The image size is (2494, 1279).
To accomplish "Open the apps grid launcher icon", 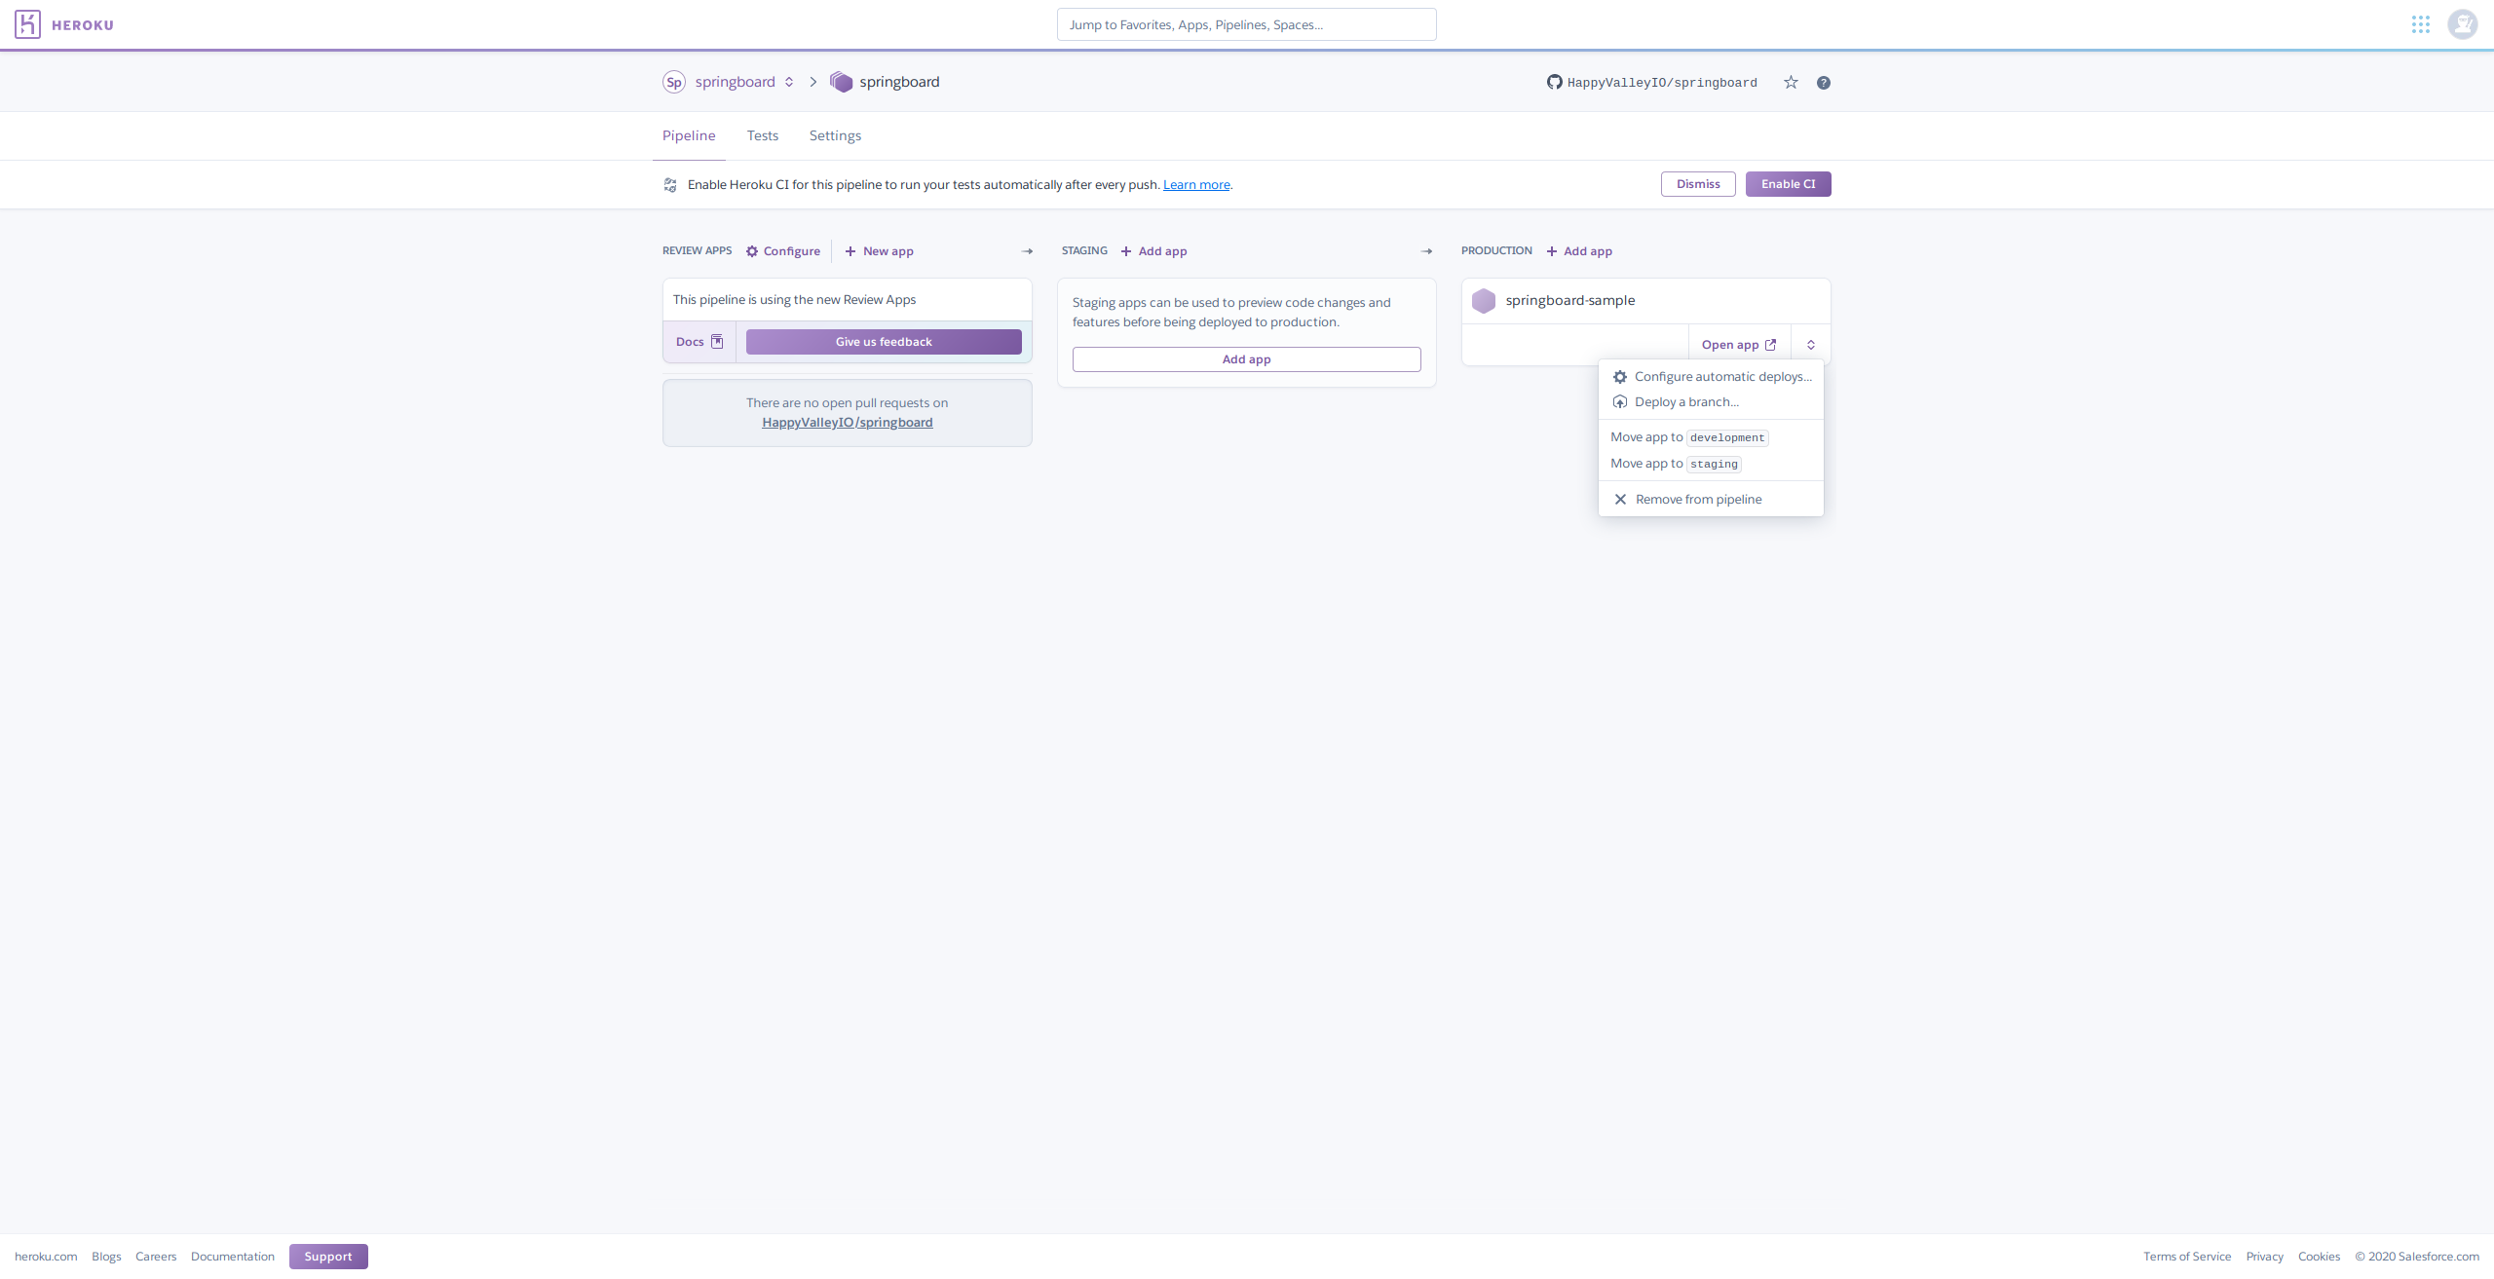I will (2421, 24).
